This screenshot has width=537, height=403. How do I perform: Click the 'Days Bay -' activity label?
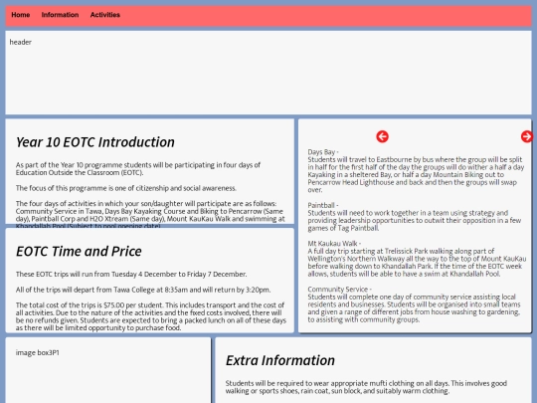click(x=323, y=152)
